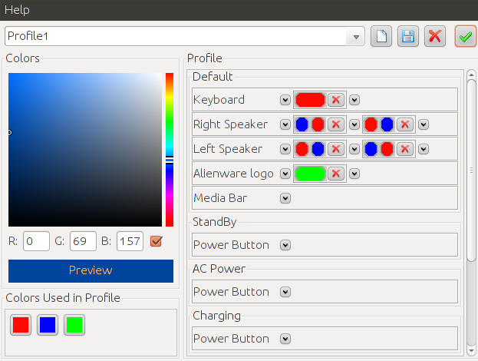Click the blue Preview button
The image size is (478, 361).
91,270
